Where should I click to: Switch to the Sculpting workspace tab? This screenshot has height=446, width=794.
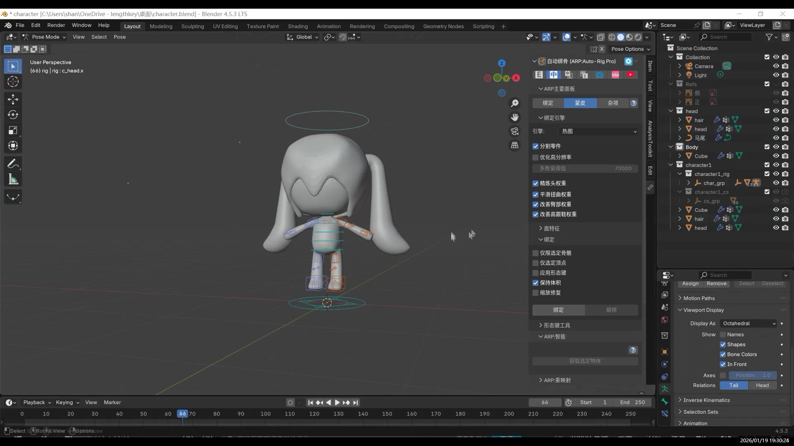192,26
